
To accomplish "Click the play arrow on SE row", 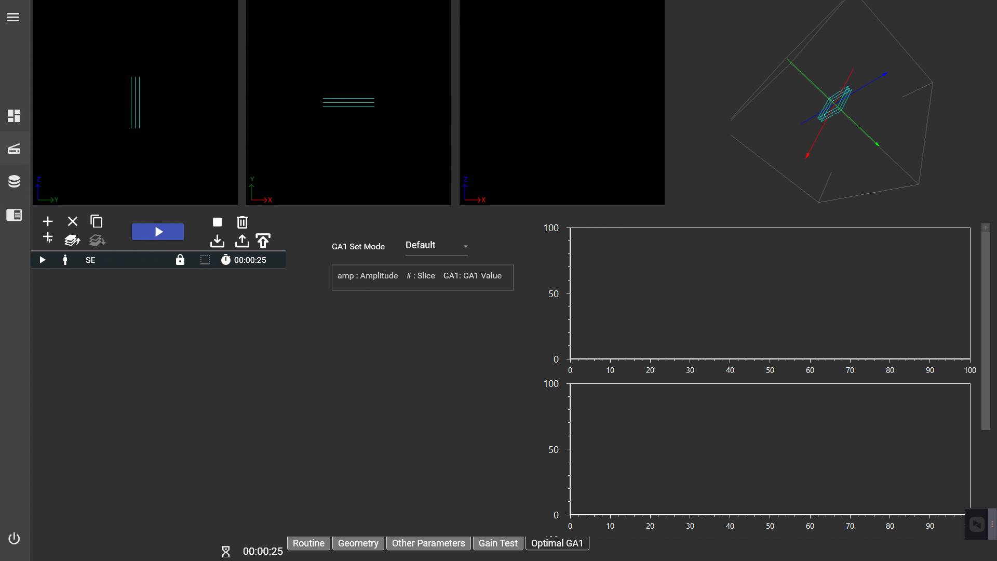I will click(x=43, y=260).
